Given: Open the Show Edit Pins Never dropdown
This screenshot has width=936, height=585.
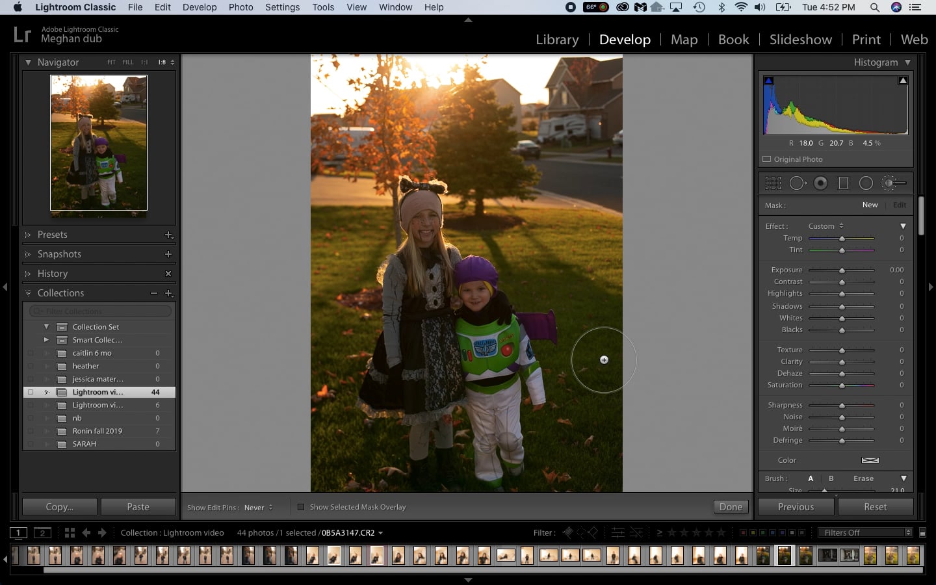Looking at the screenshot, I should 258,508.
